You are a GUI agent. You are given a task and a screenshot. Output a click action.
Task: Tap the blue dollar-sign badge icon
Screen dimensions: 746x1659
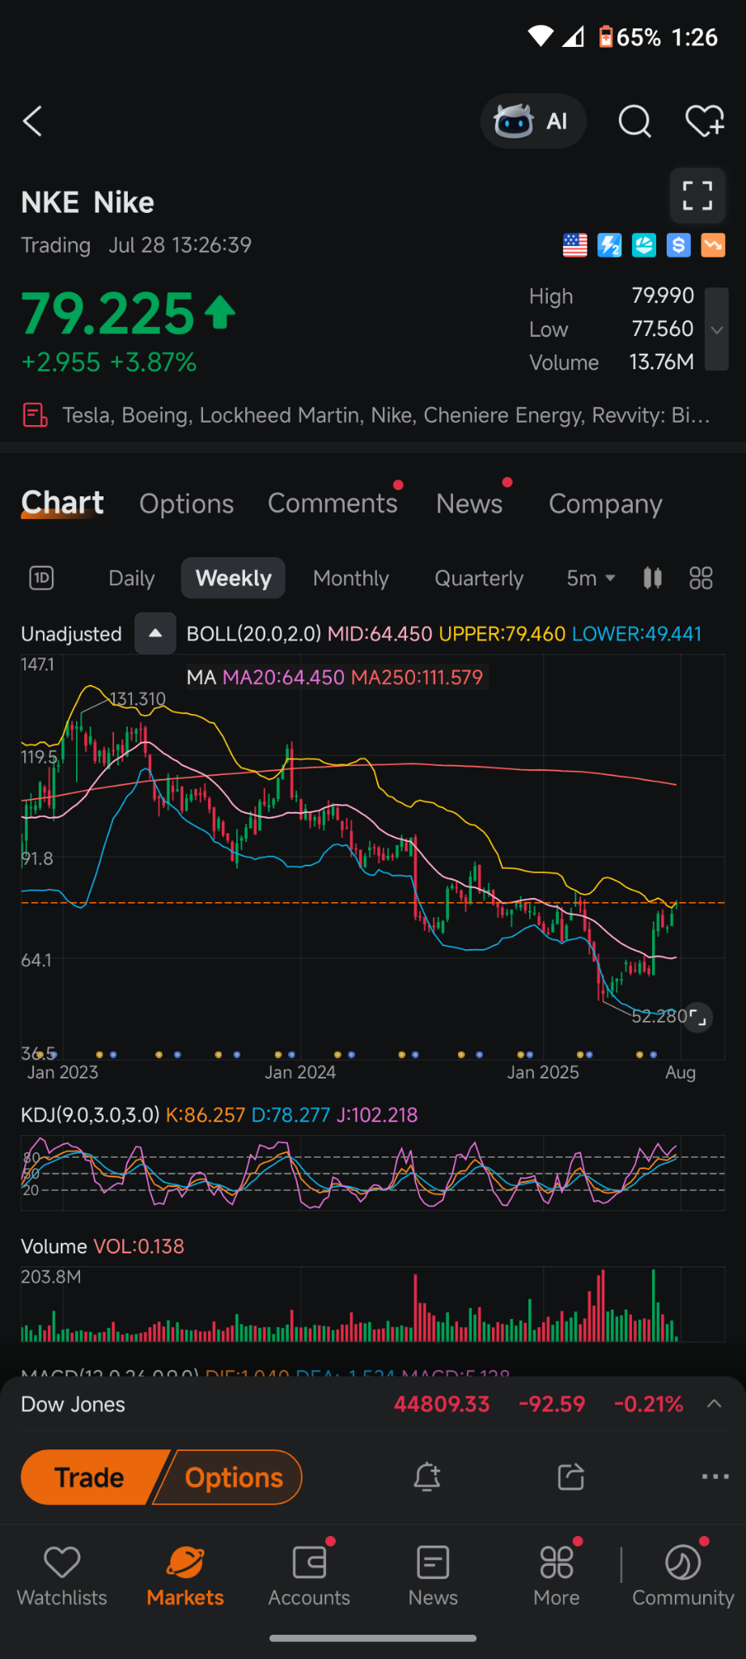678,245
